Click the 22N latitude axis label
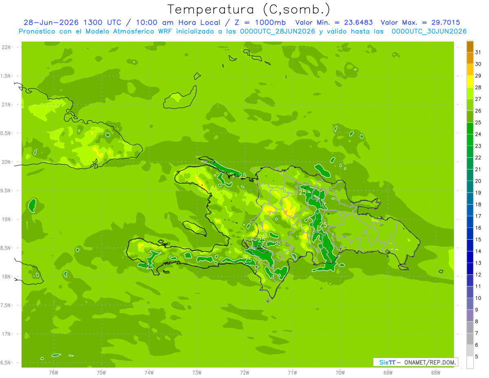Viewport: 489px width, 378px height. pos(7,47)
